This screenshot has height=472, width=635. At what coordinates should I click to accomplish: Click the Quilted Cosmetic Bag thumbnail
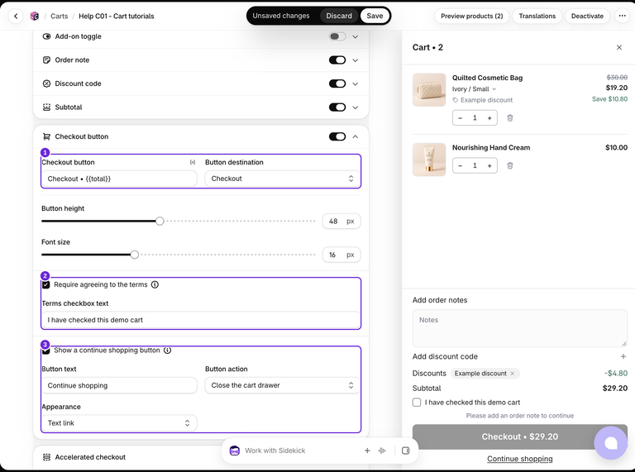point(429,90)
